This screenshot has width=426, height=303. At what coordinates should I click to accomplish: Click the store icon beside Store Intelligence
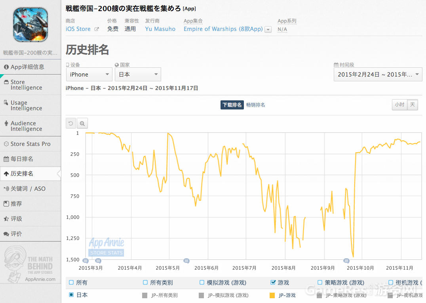coord(6,82)
